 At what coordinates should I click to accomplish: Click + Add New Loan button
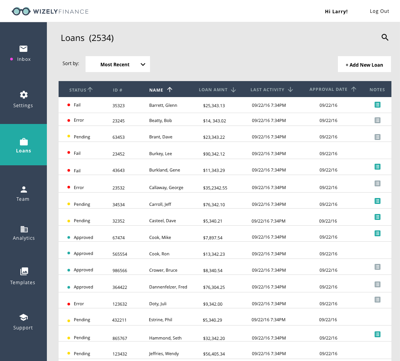coord(364,64)
